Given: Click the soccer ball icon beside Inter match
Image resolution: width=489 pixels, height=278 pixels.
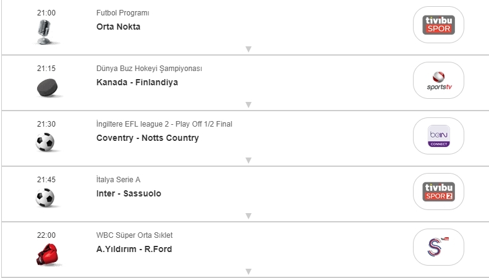Looking at the screenshot, I should point(45,198).
